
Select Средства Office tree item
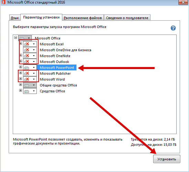52,91
